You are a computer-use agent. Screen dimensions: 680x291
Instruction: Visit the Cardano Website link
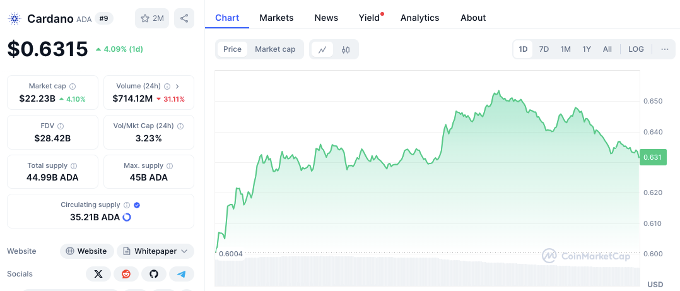(x=87, y=251)
